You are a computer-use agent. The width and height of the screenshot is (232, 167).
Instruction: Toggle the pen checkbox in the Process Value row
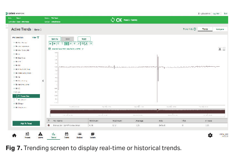pyautogui.click(x=49, y=125)
